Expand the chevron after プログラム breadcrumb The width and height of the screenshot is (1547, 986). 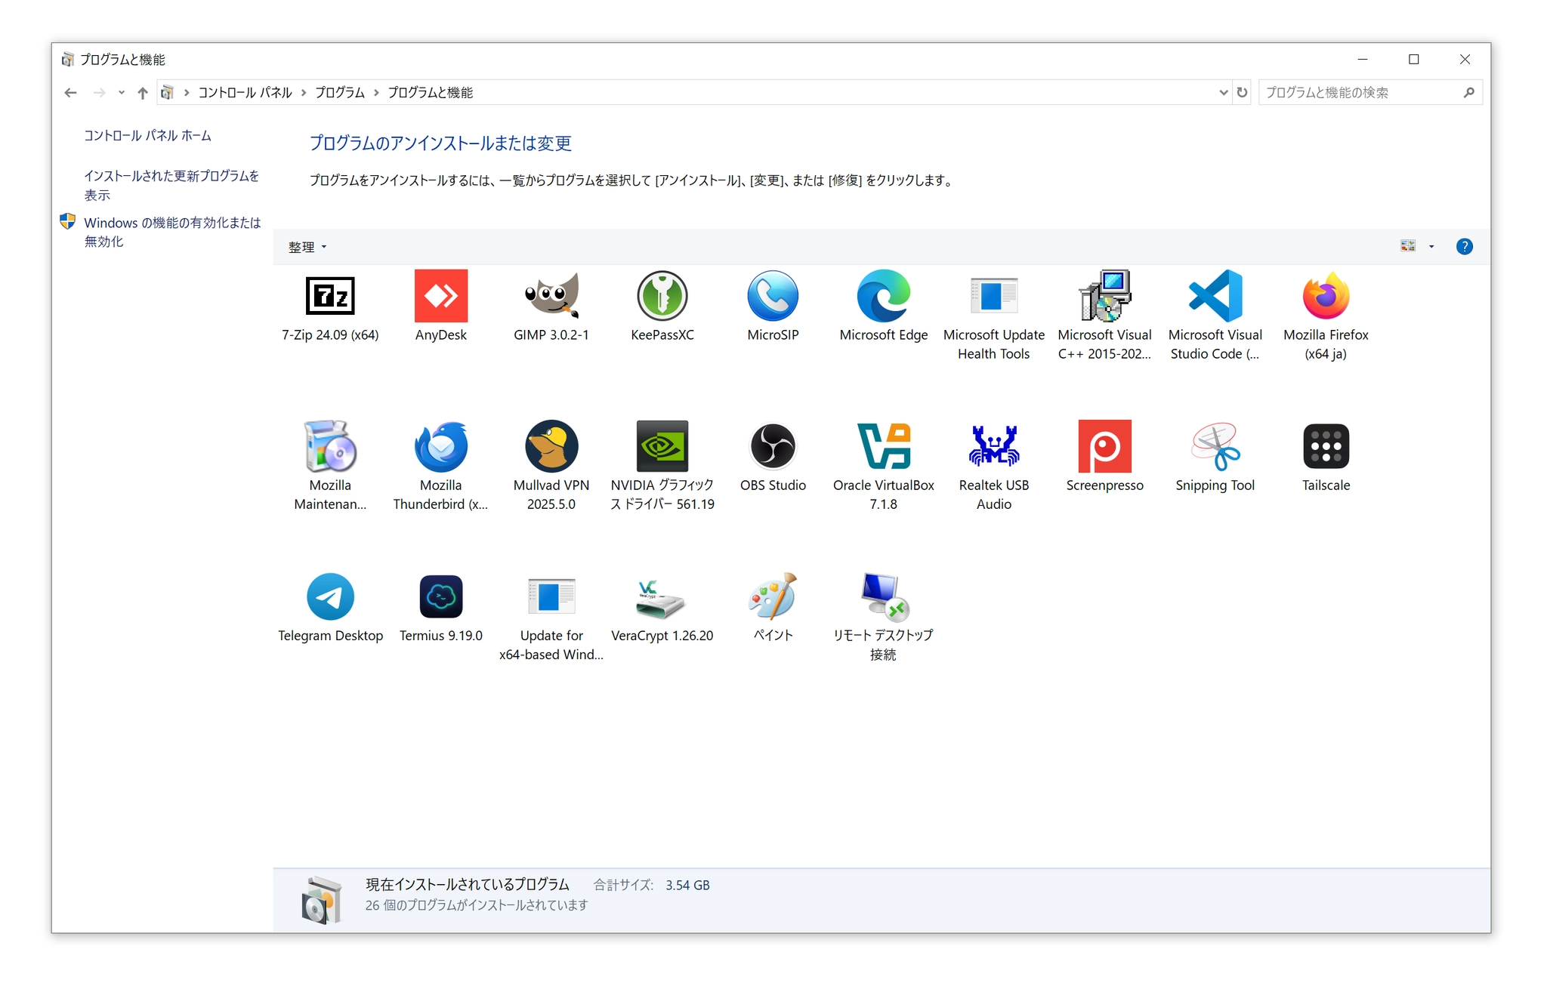point(376,93)
